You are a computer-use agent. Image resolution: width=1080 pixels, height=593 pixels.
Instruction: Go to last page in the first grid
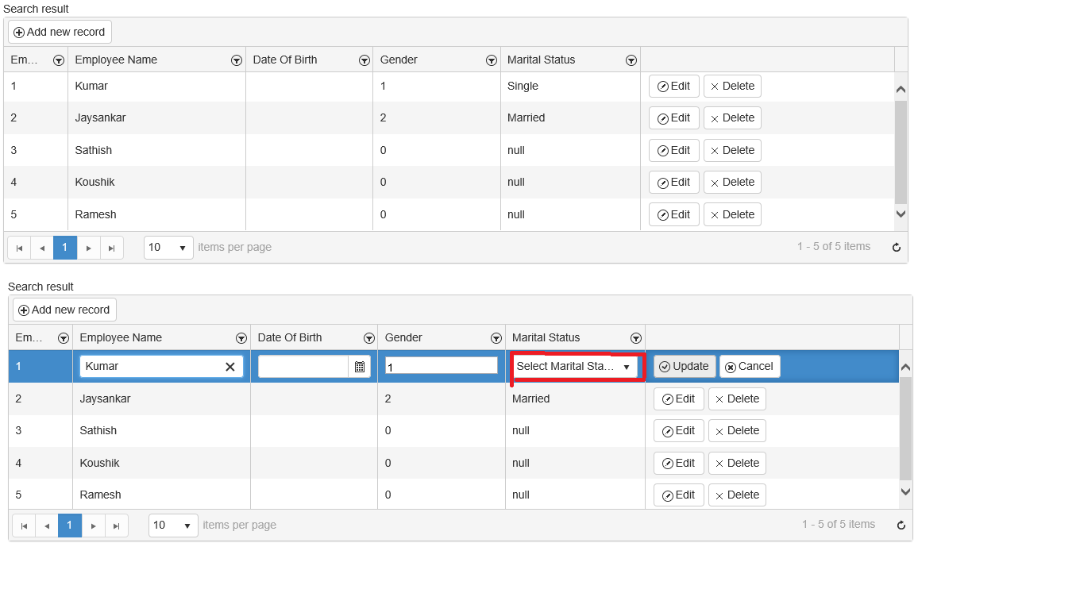click(112, 248)
